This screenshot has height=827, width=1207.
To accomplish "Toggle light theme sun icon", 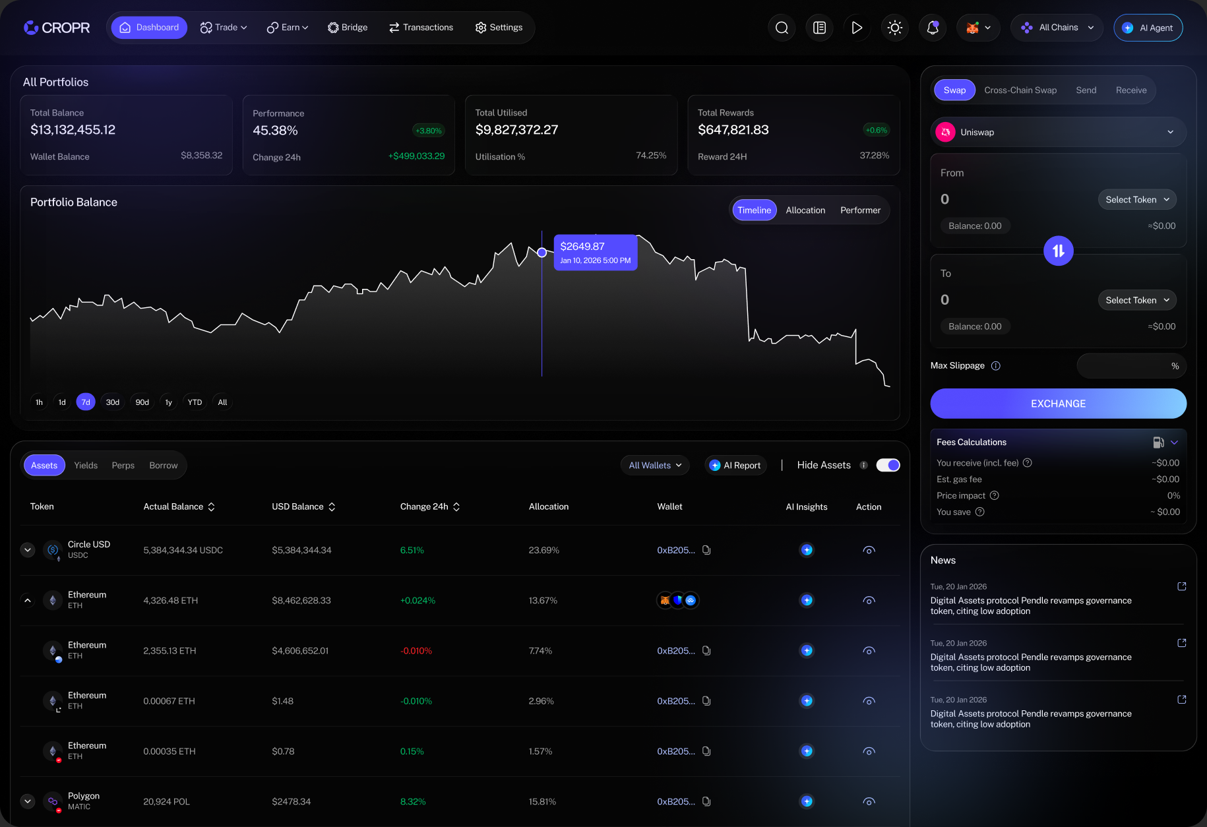I will pyautogui.click(x=895, y=28).
